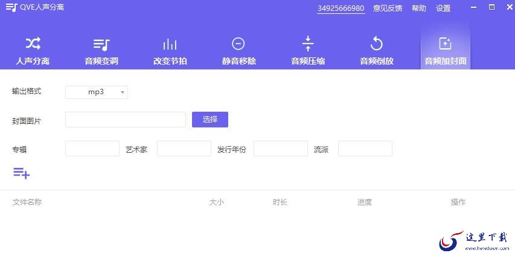Click the 选择 cover image button
Viewport: 515px width, 253px height.
pos(210,120)
